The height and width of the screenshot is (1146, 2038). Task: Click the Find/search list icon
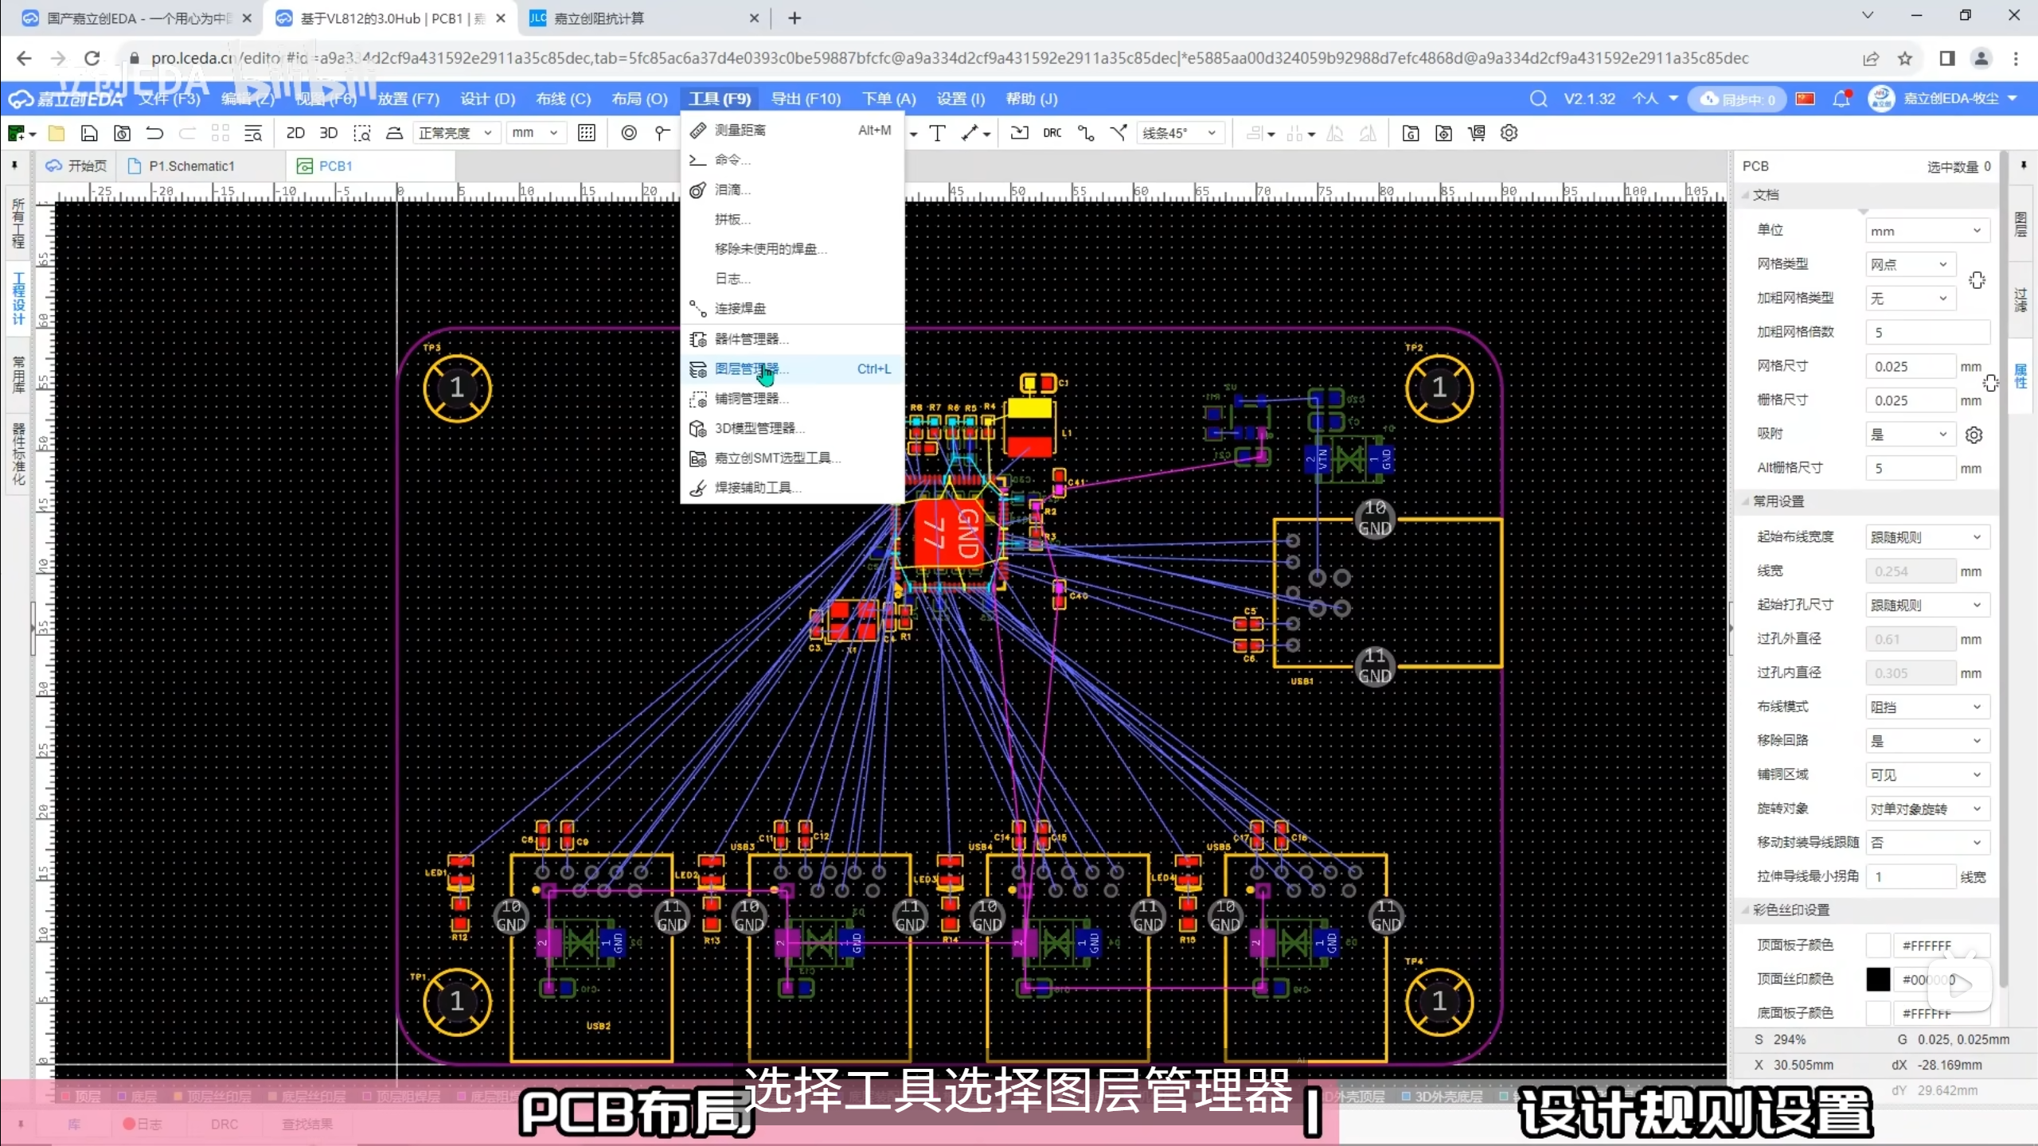252,133
